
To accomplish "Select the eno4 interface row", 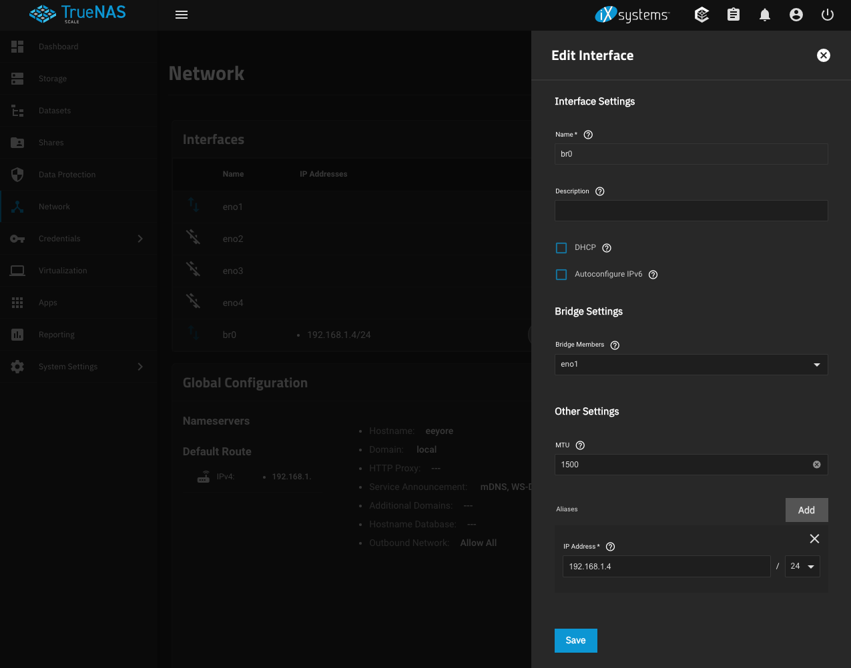I will [x=352, y=303].
